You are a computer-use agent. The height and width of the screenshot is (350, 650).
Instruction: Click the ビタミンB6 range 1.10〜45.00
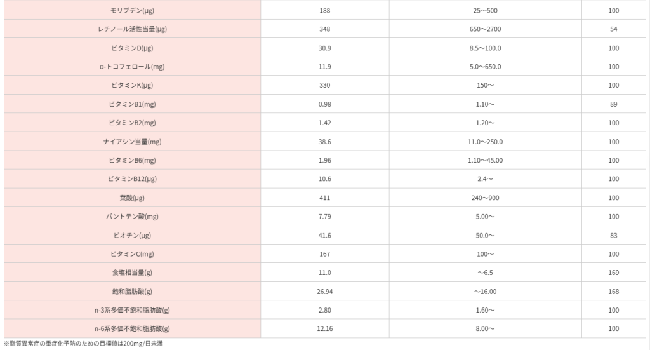click(x=485, y=161)
